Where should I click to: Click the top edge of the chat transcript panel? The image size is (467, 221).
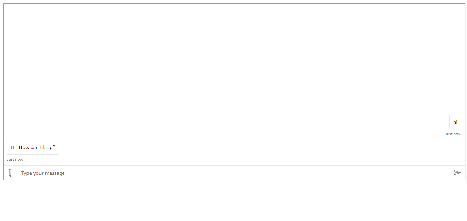point(234,4)
